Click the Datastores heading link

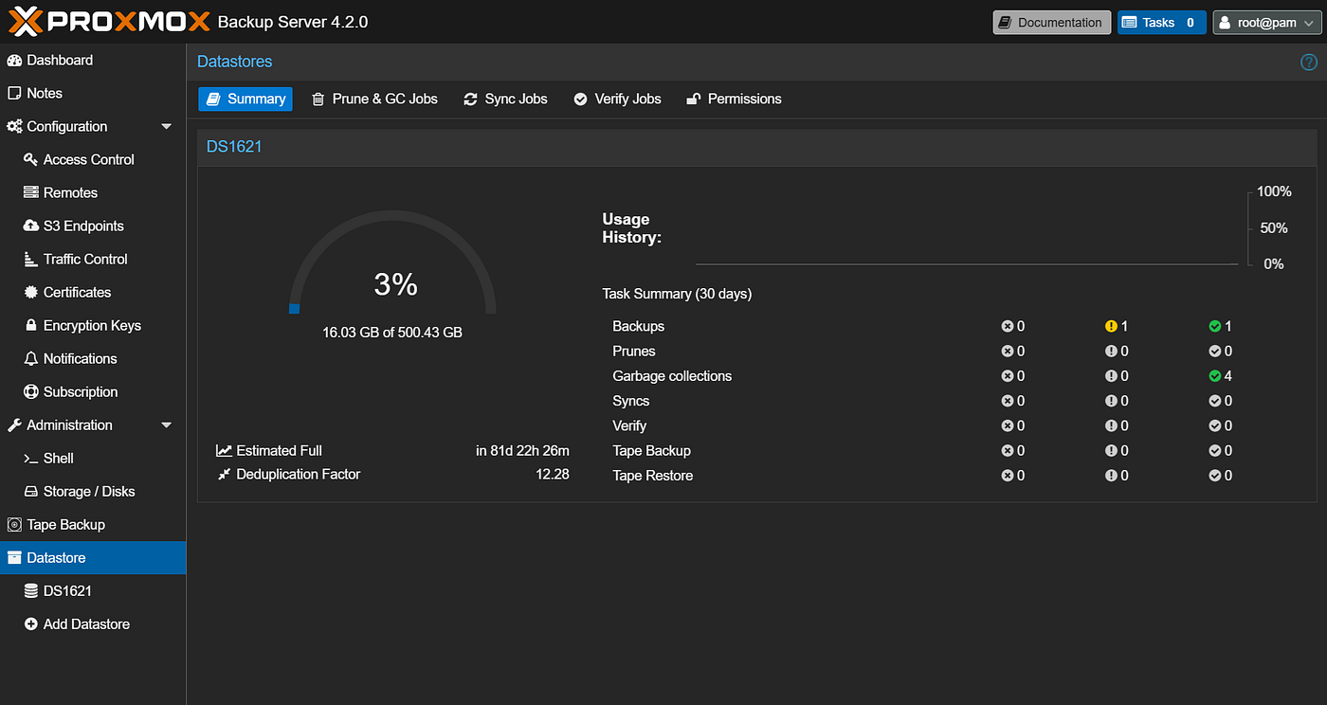click(x=234, y=62)
